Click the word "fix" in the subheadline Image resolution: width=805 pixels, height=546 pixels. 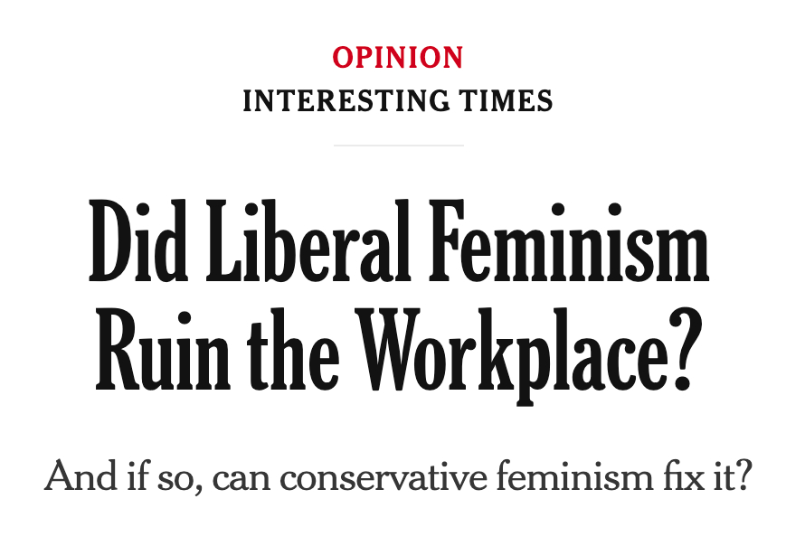pos(679,475)
